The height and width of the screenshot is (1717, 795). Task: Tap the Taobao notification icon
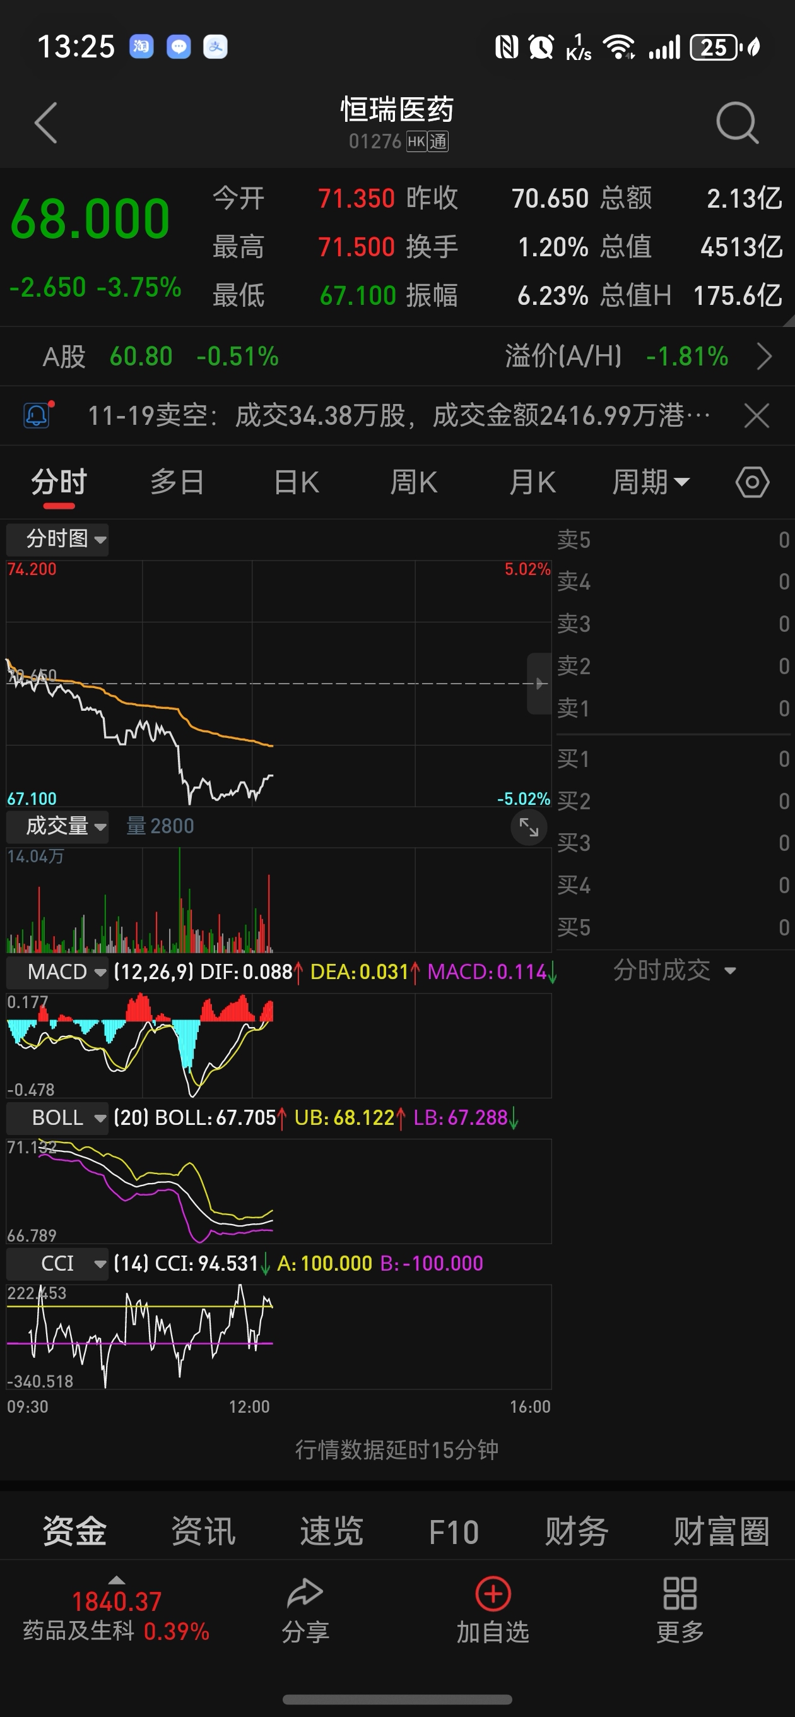(141, 47)
